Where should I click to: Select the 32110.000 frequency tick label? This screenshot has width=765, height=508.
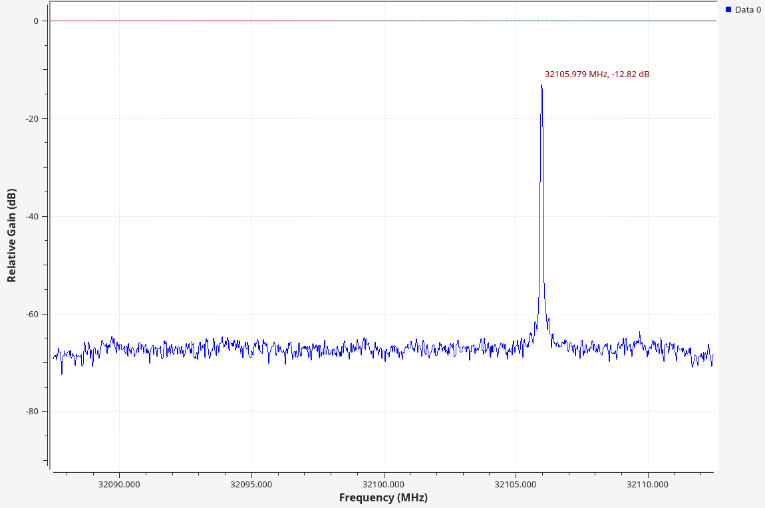pos(647,484)
